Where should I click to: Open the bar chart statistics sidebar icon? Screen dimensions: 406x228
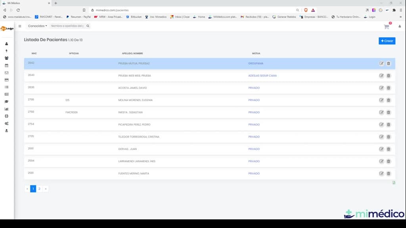[x=6, y=109]
